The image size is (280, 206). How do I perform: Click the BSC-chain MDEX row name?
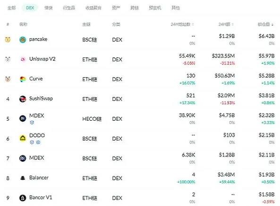(x=37, y=158)
